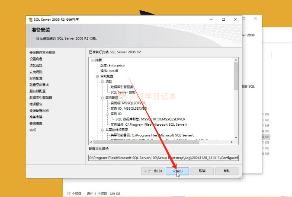
Task: Click 功能选择 step in sidebar
Action: click(x=36, y=66)
